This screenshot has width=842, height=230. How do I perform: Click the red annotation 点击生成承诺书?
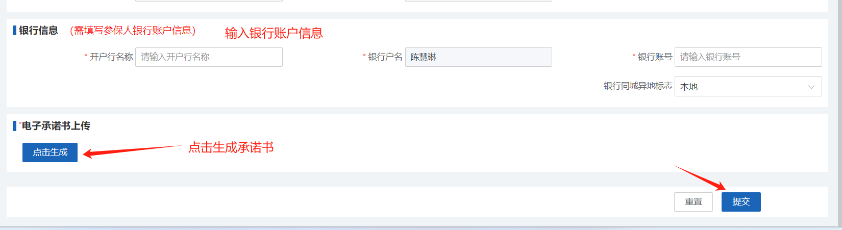231,148
